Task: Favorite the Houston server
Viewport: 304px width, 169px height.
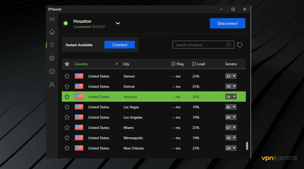Action: 67,97
